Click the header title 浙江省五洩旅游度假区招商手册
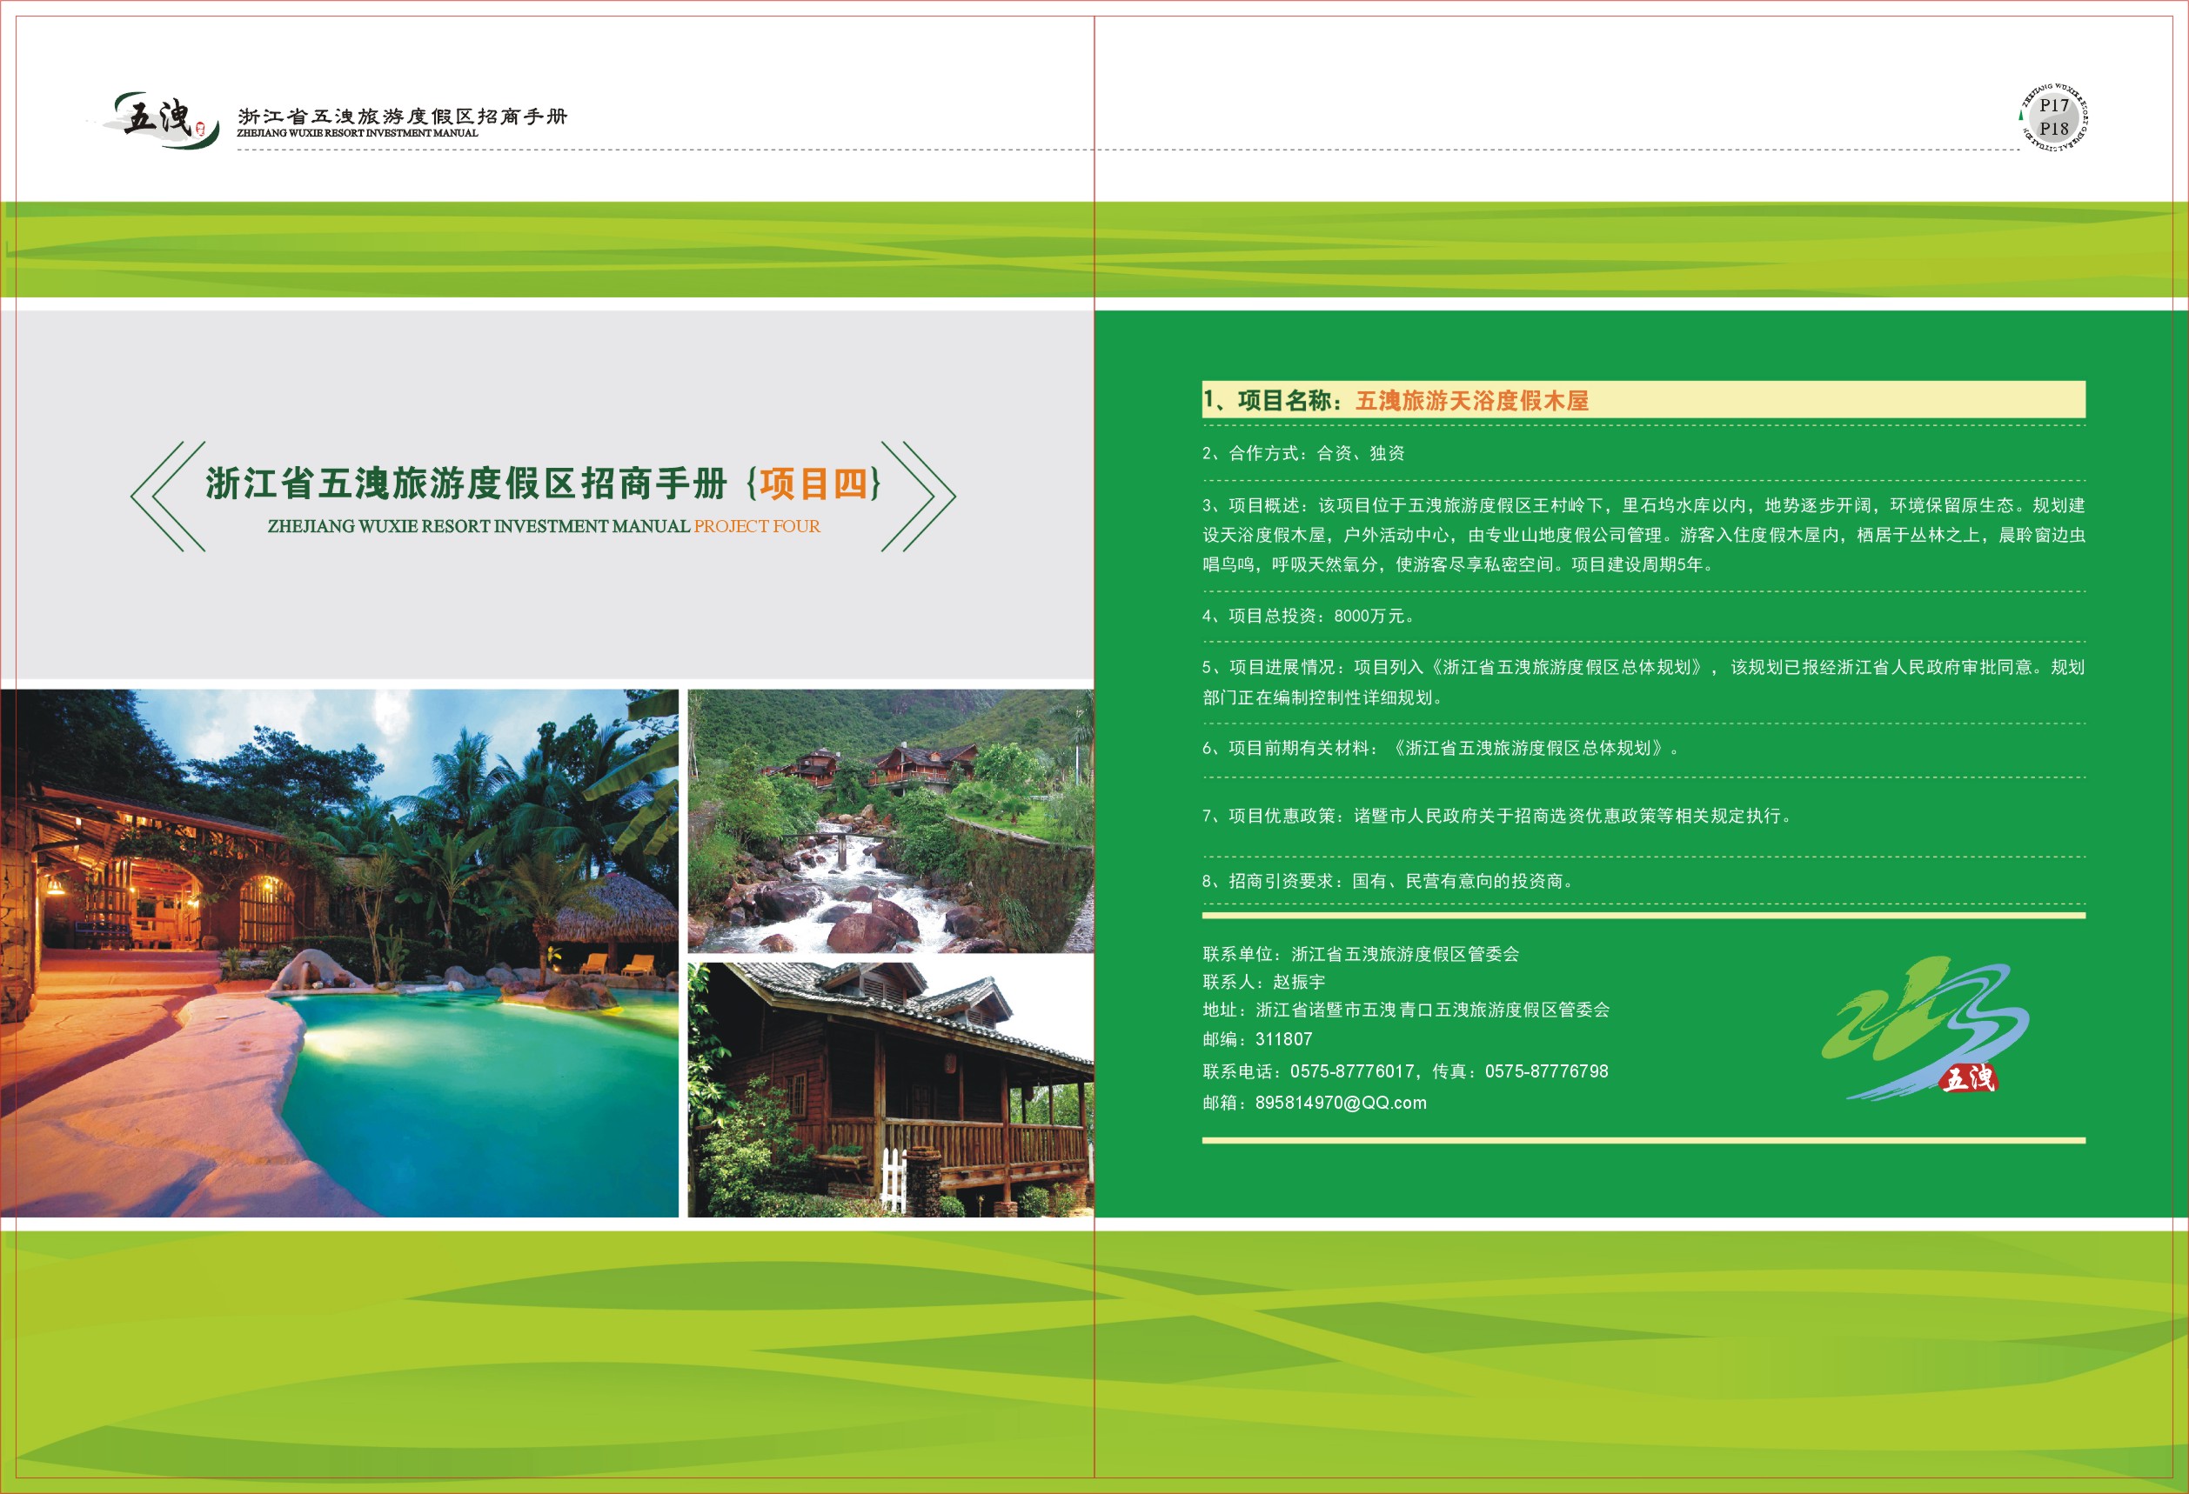 pyautogui.click(x=402, y=116)
